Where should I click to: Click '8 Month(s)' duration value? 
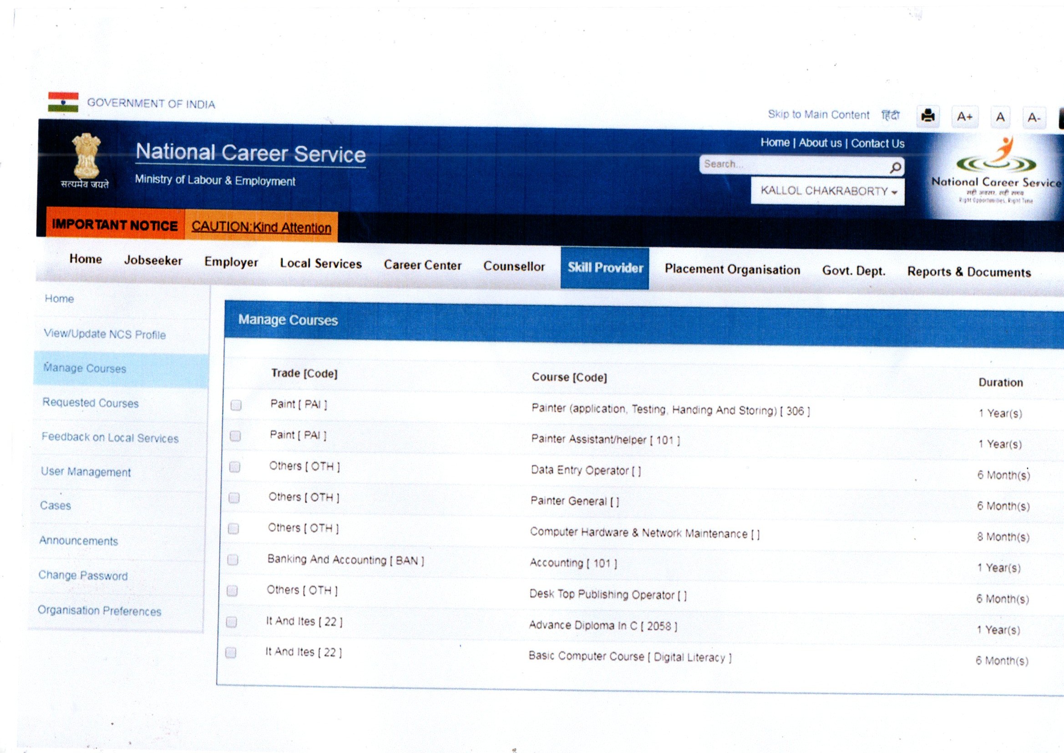pos(1003,537)
